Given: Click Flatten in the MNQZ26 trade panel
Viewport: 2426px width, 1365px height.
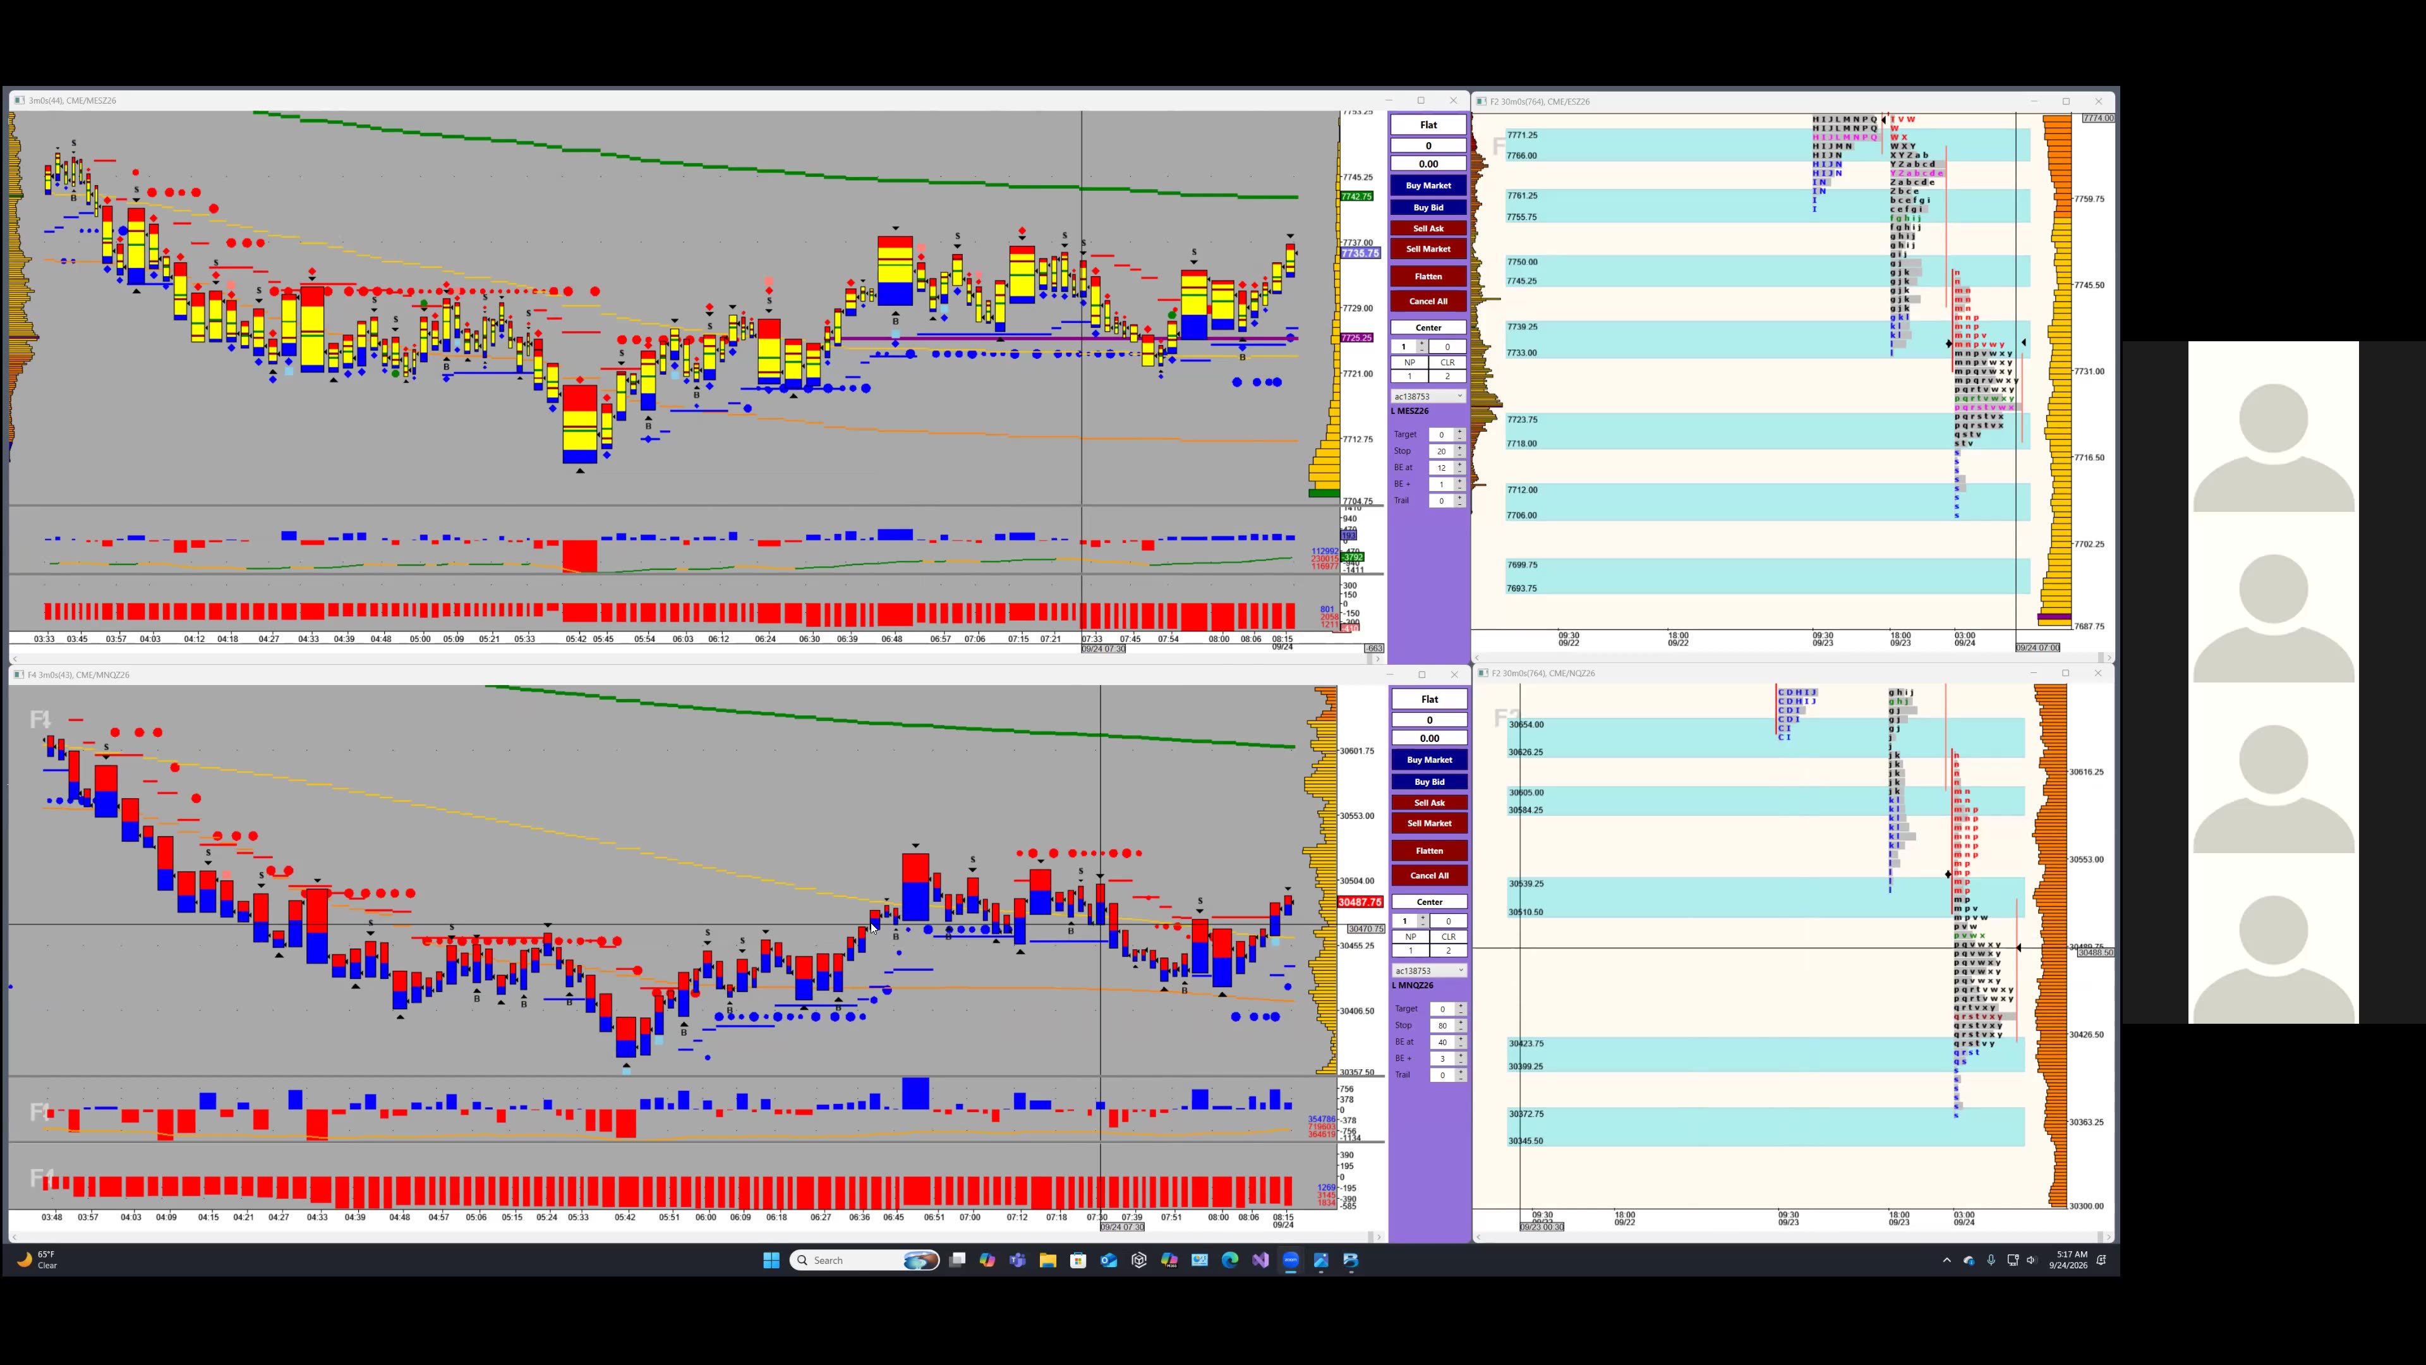Looking at the screenshot, I should 1428,851.
